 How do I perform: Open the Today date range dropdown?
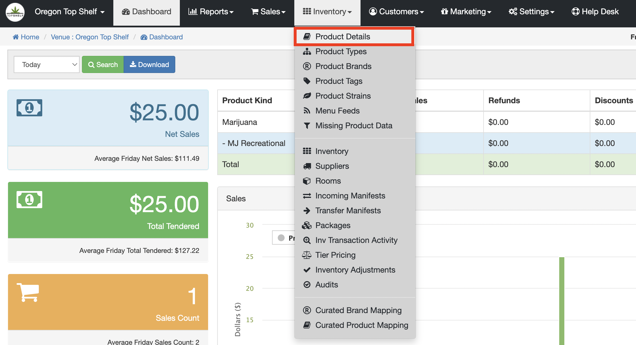[x=47, y=64]
